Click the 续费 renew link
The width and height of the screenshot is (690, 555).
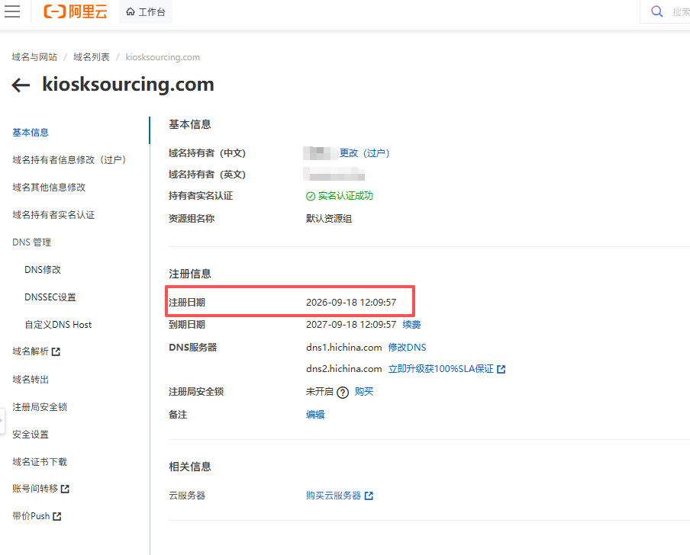411,325
